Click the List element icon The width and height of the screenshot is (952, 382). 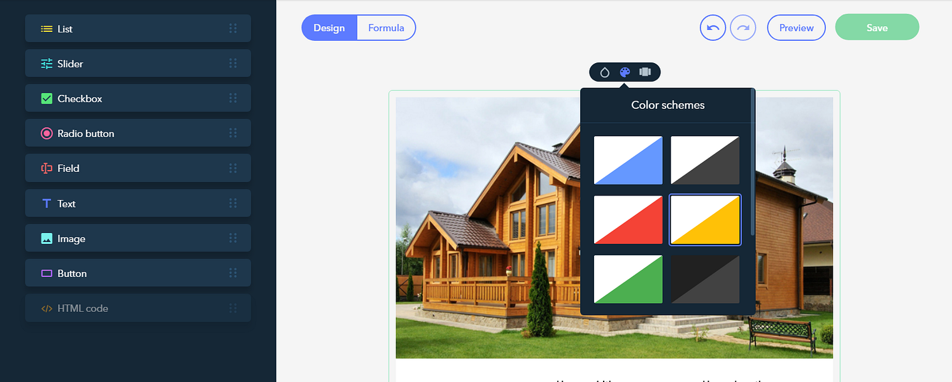(46, 29)
